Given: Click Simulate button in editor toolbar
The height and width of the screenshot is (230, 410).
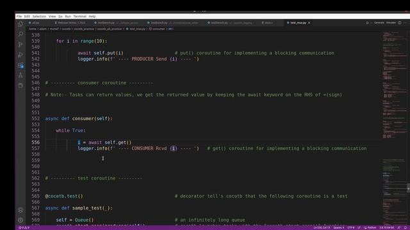Looking at the screenshot, I should (391, 23).
